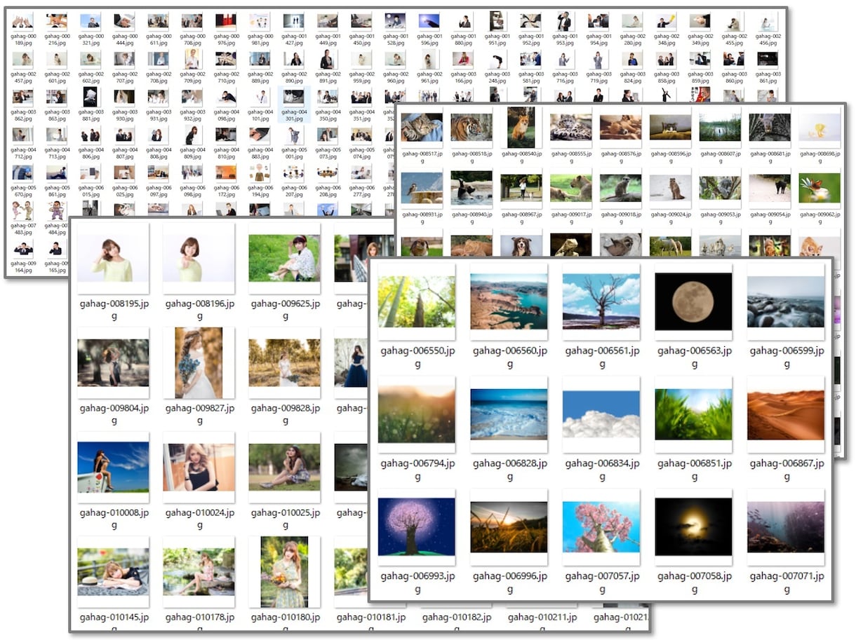Open the pink blossom thumbnail gahag-007057.jpg
The image size is (856, 640).
601,526
